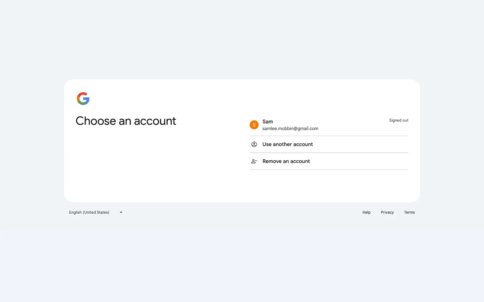Select Remove an account

point(286,161)
